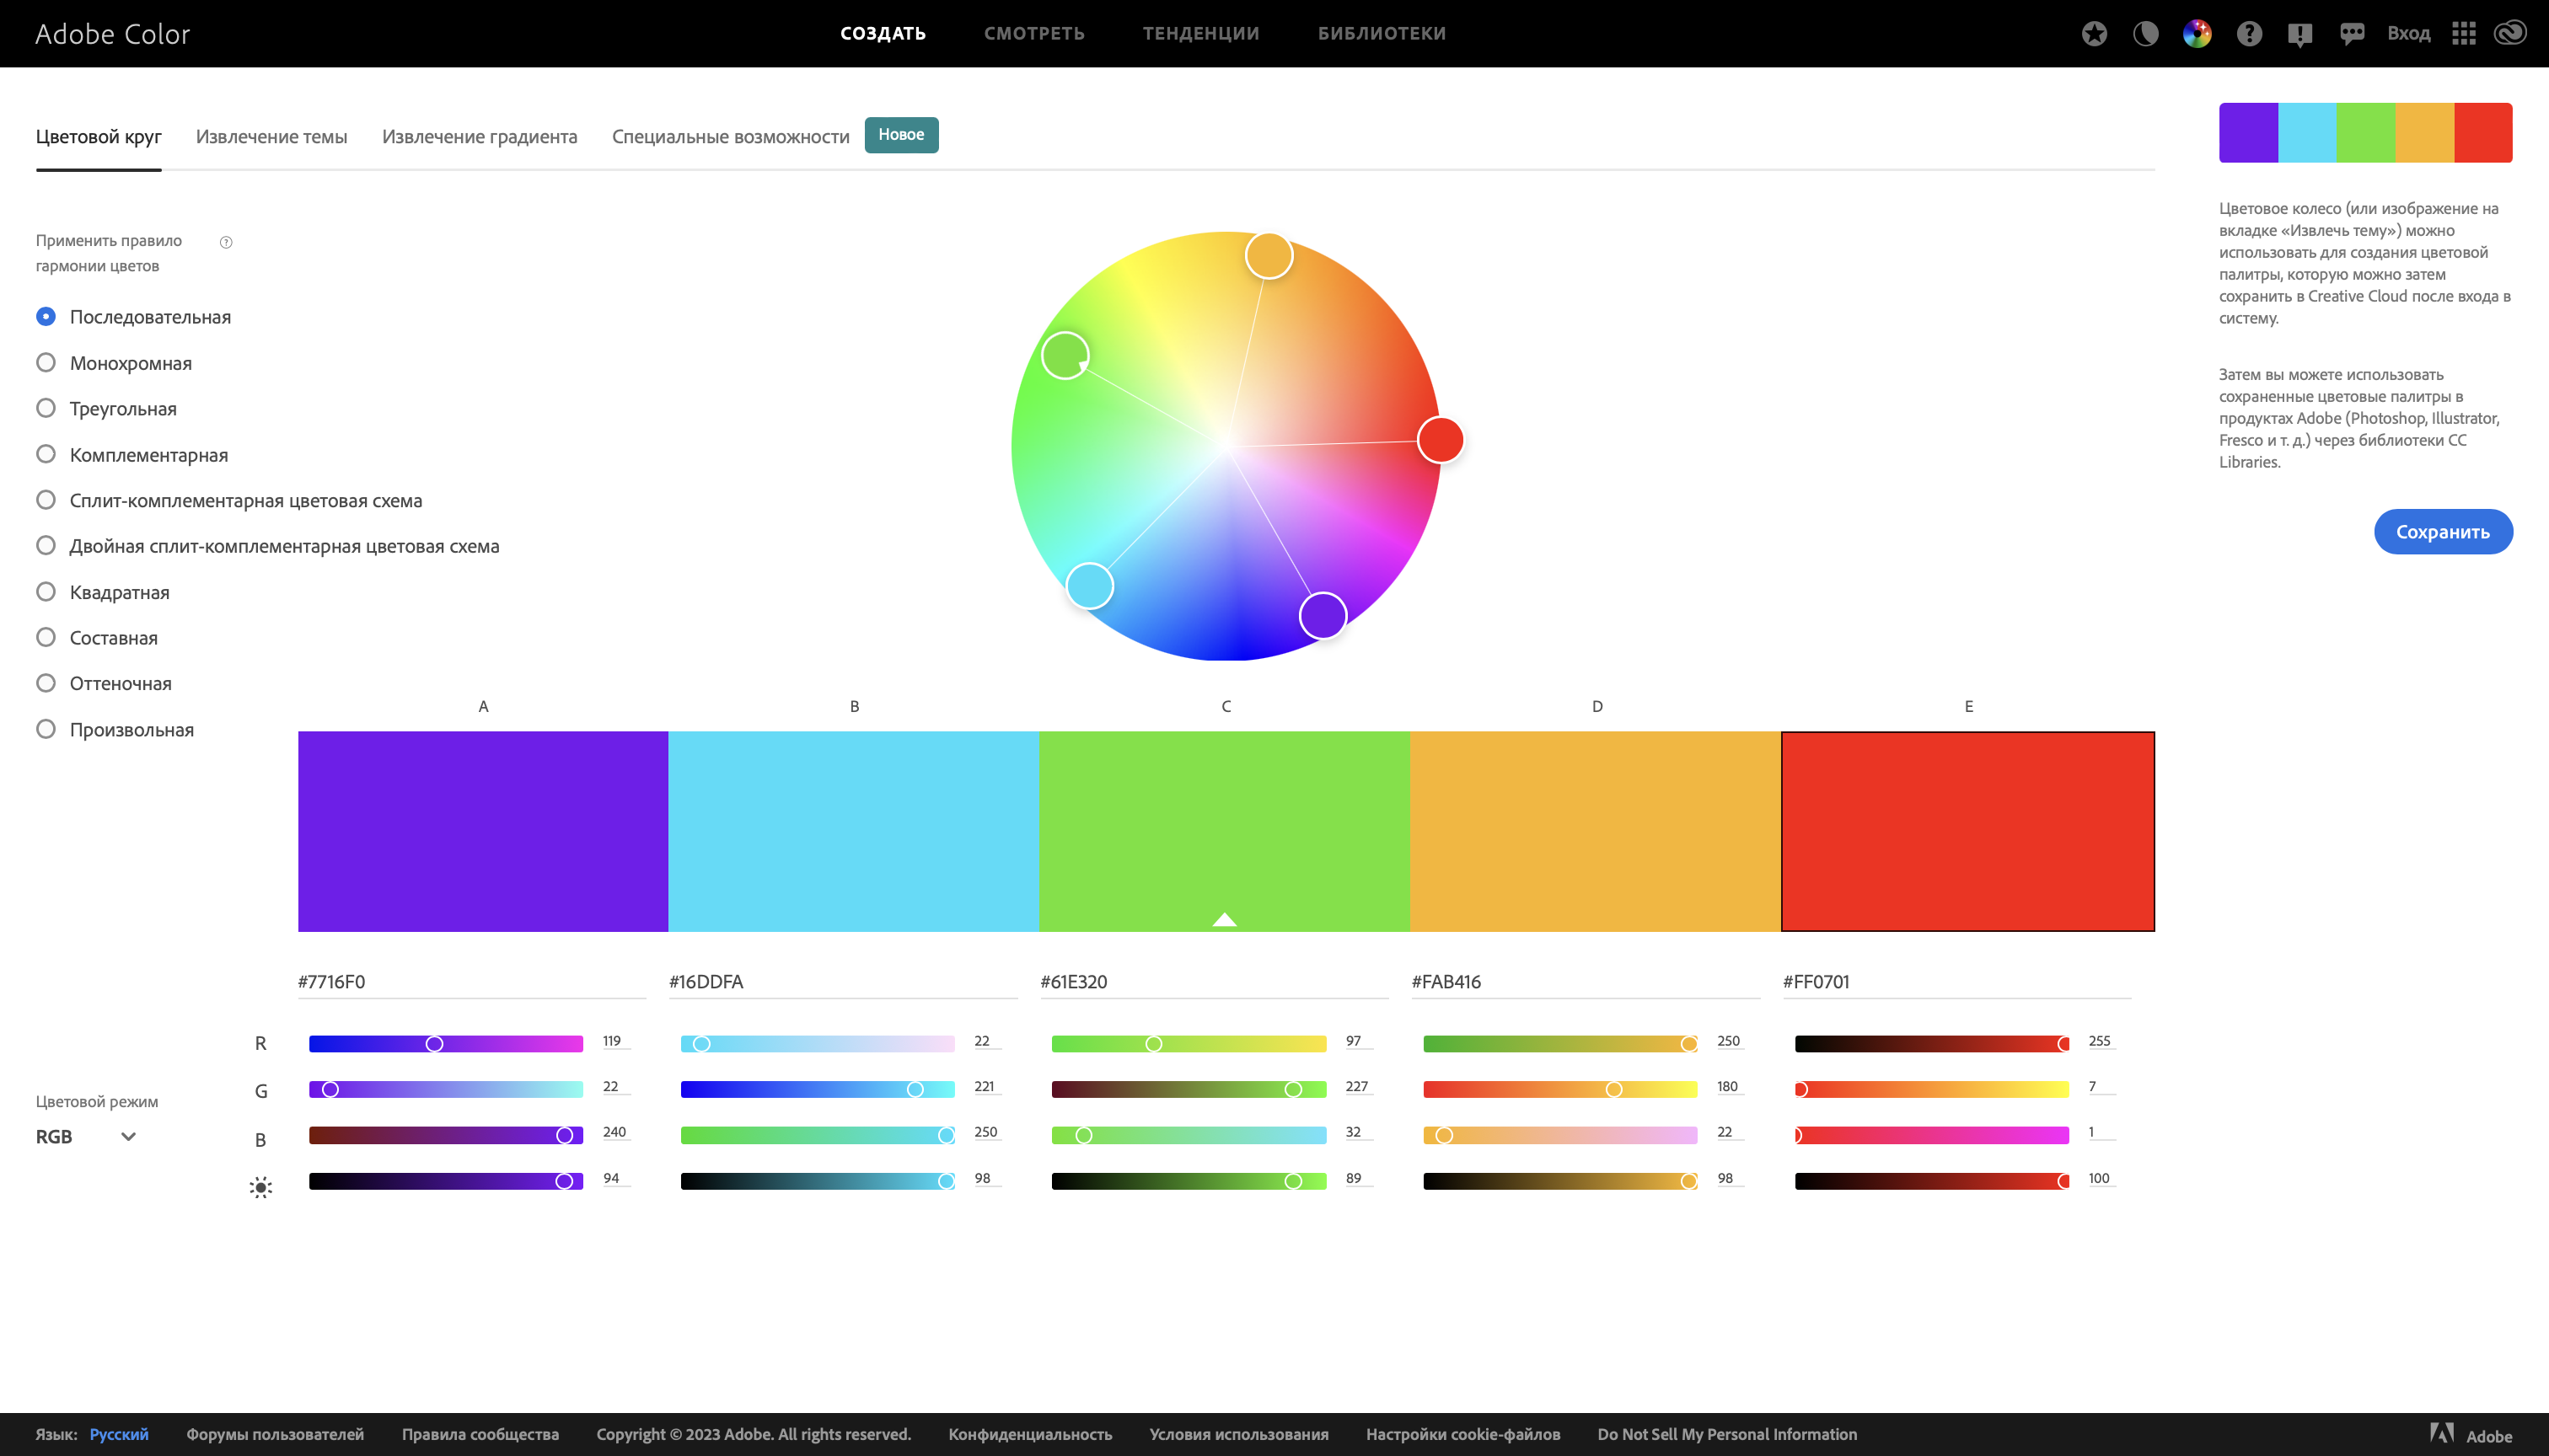Click the G slider for color B

pyautogui.click(x=818, y=1090)
